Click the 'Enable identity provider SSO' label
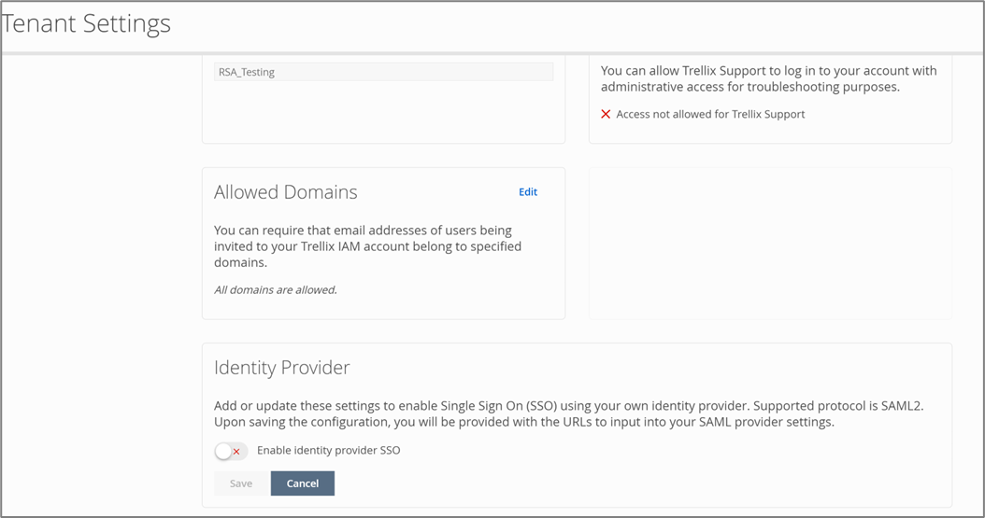 point(328,451)
